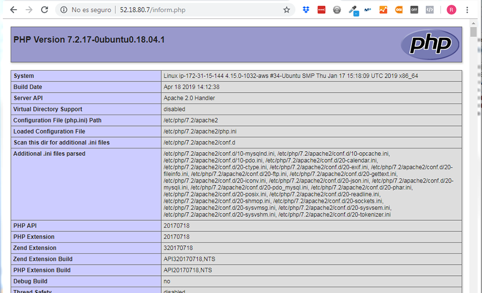
Task: Click the scrollbar up arrow
Action: point(473,24)
